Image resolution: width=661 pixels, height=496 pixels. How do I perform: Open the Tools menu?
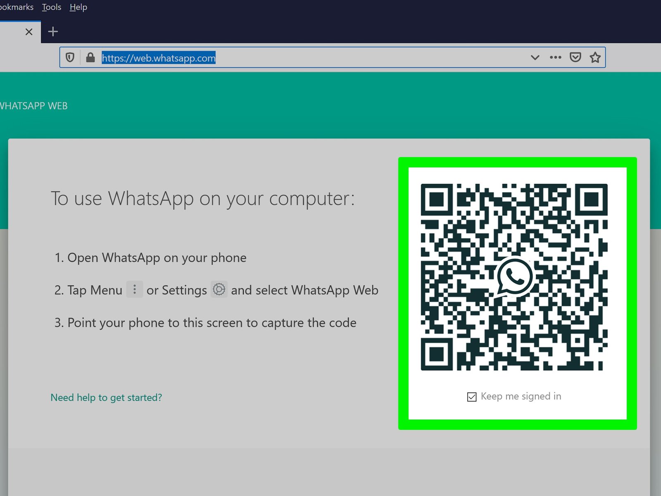point(52,7)
